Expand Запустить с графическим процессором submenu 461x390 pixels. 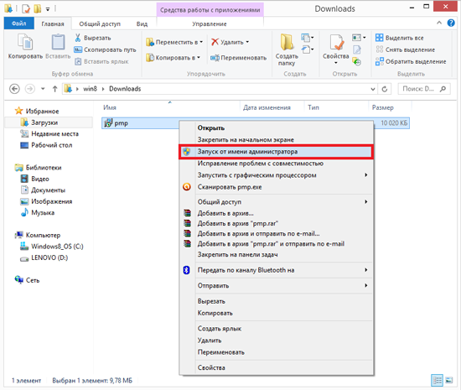(x=277, y=175)
